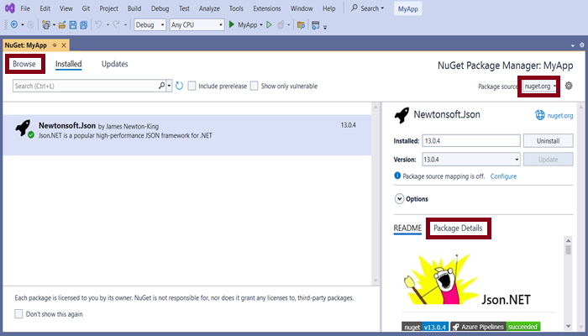Click into the package Search (Ctrl+L) field
588x336 pixels.
[x=86, y=86]
